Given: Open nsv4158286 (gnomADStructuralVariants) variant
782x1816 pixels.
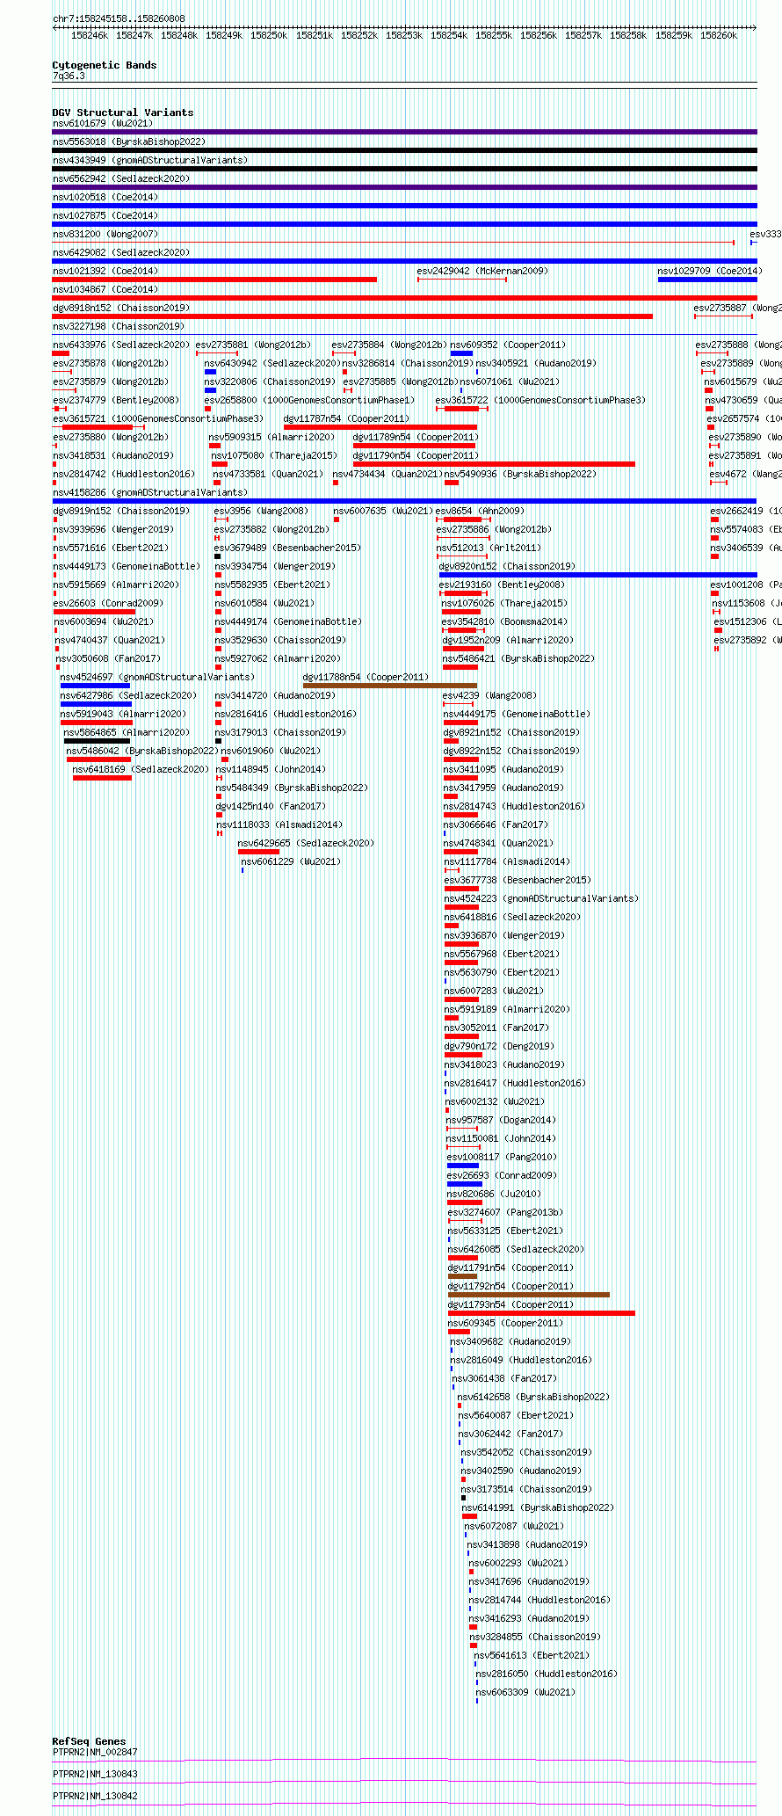Looking at the screenshot, I should pos(150,492).
